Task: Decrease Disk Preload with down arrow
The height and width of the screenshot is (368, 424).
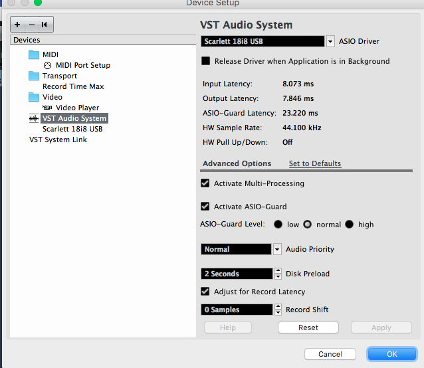Action: point(278,276)
